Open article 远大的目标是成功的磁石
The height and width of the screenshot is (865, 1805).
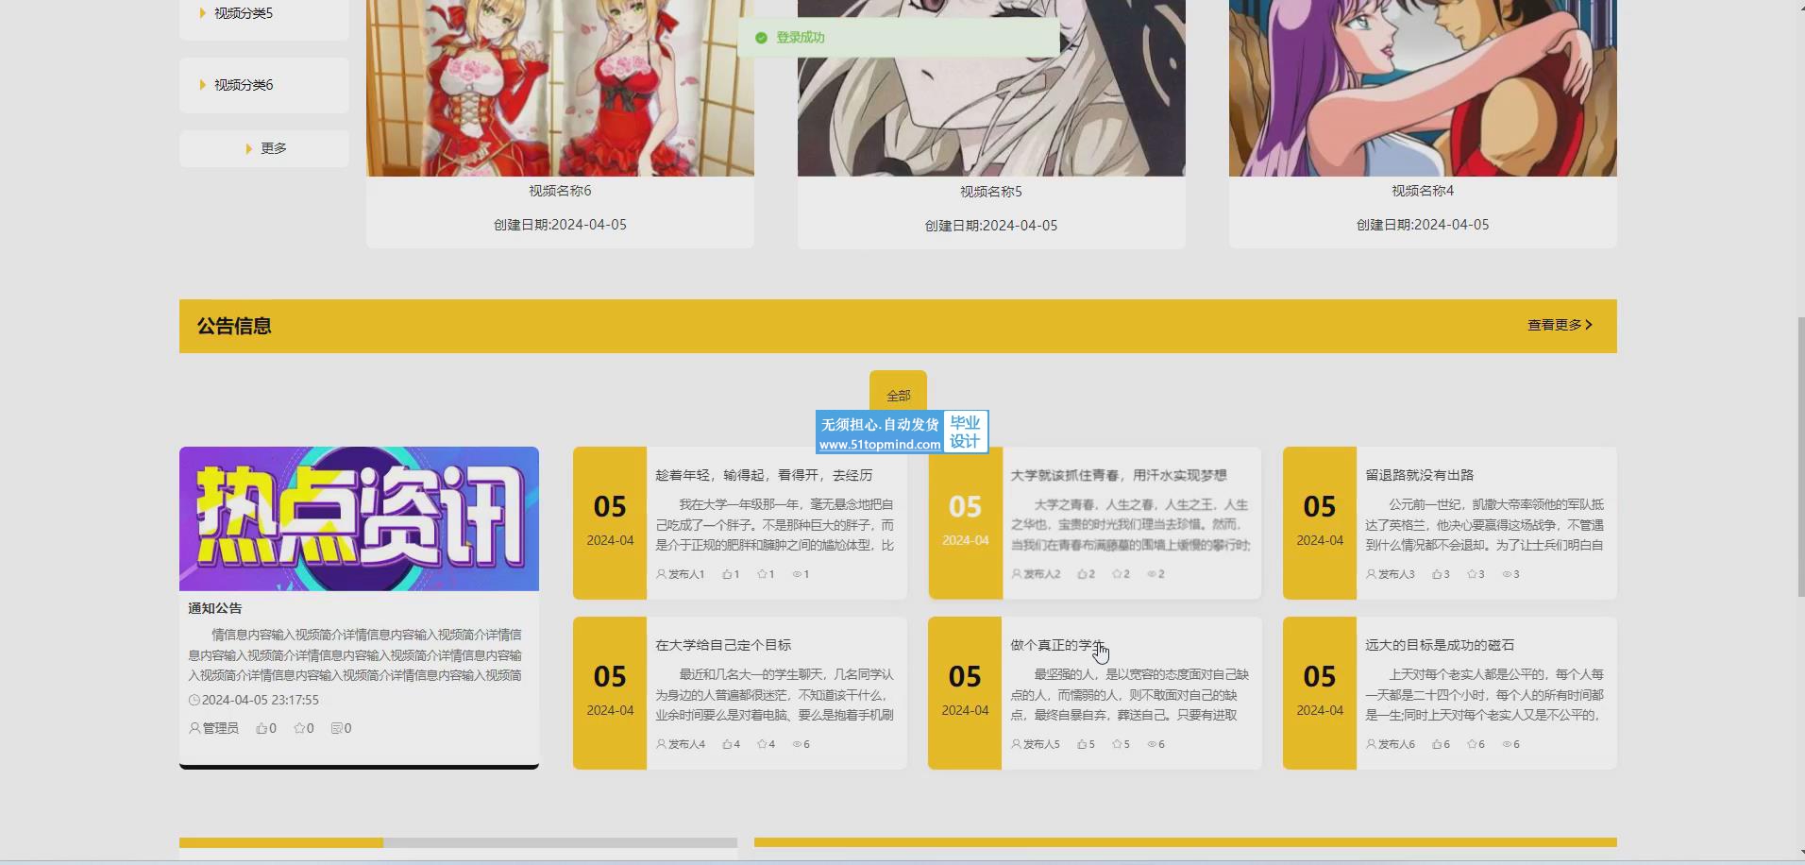click(x=1440, y=645)
